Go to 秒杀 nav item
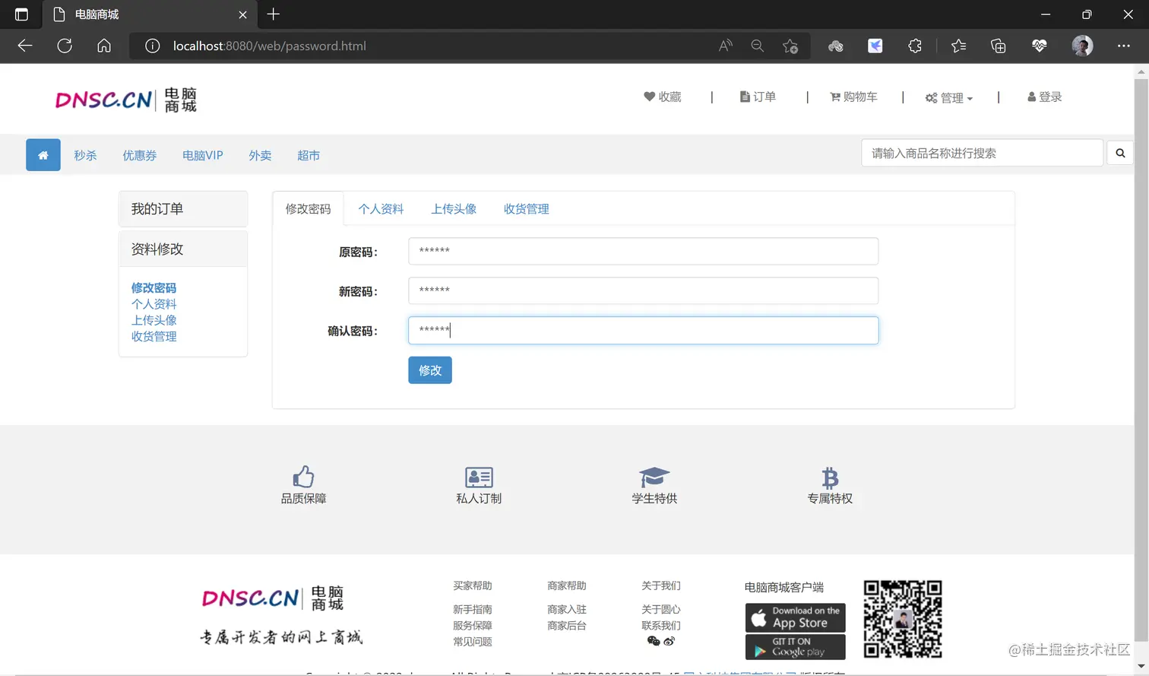Image resolution: width=1149 pixels, height=676 pixels. [x=85, y=155]
